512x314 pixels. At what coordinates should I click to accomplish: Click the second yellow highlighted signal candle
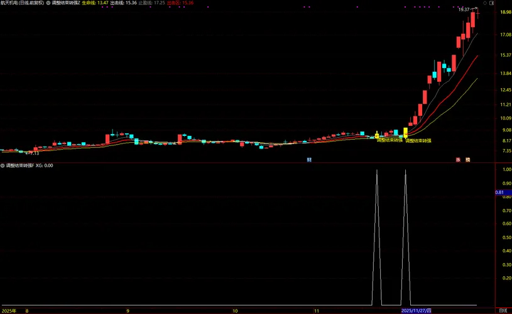405,133
